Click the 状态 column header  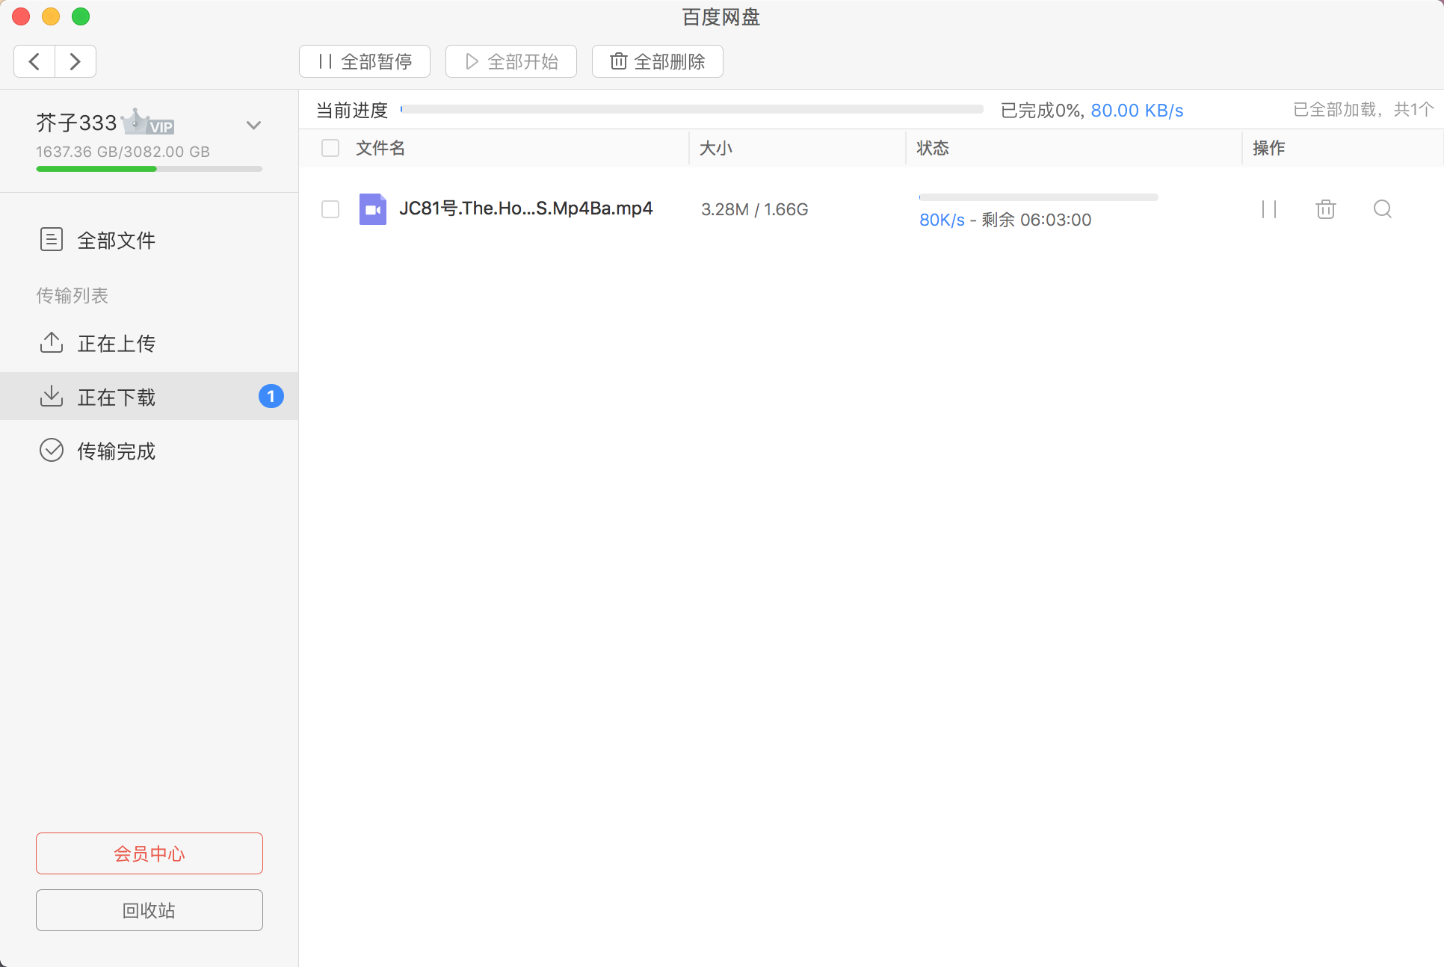click(933, 148)
